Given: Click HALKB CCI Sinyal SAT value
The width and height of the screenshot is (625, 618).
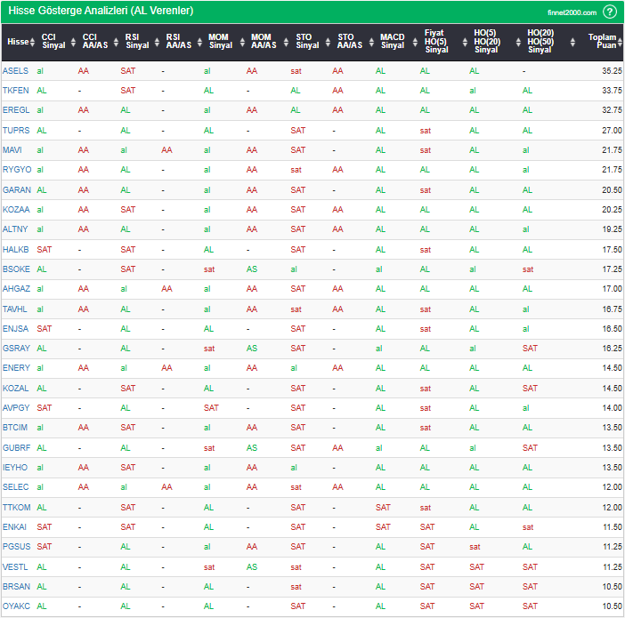Looking at the screenshot, I should [45, 249].
